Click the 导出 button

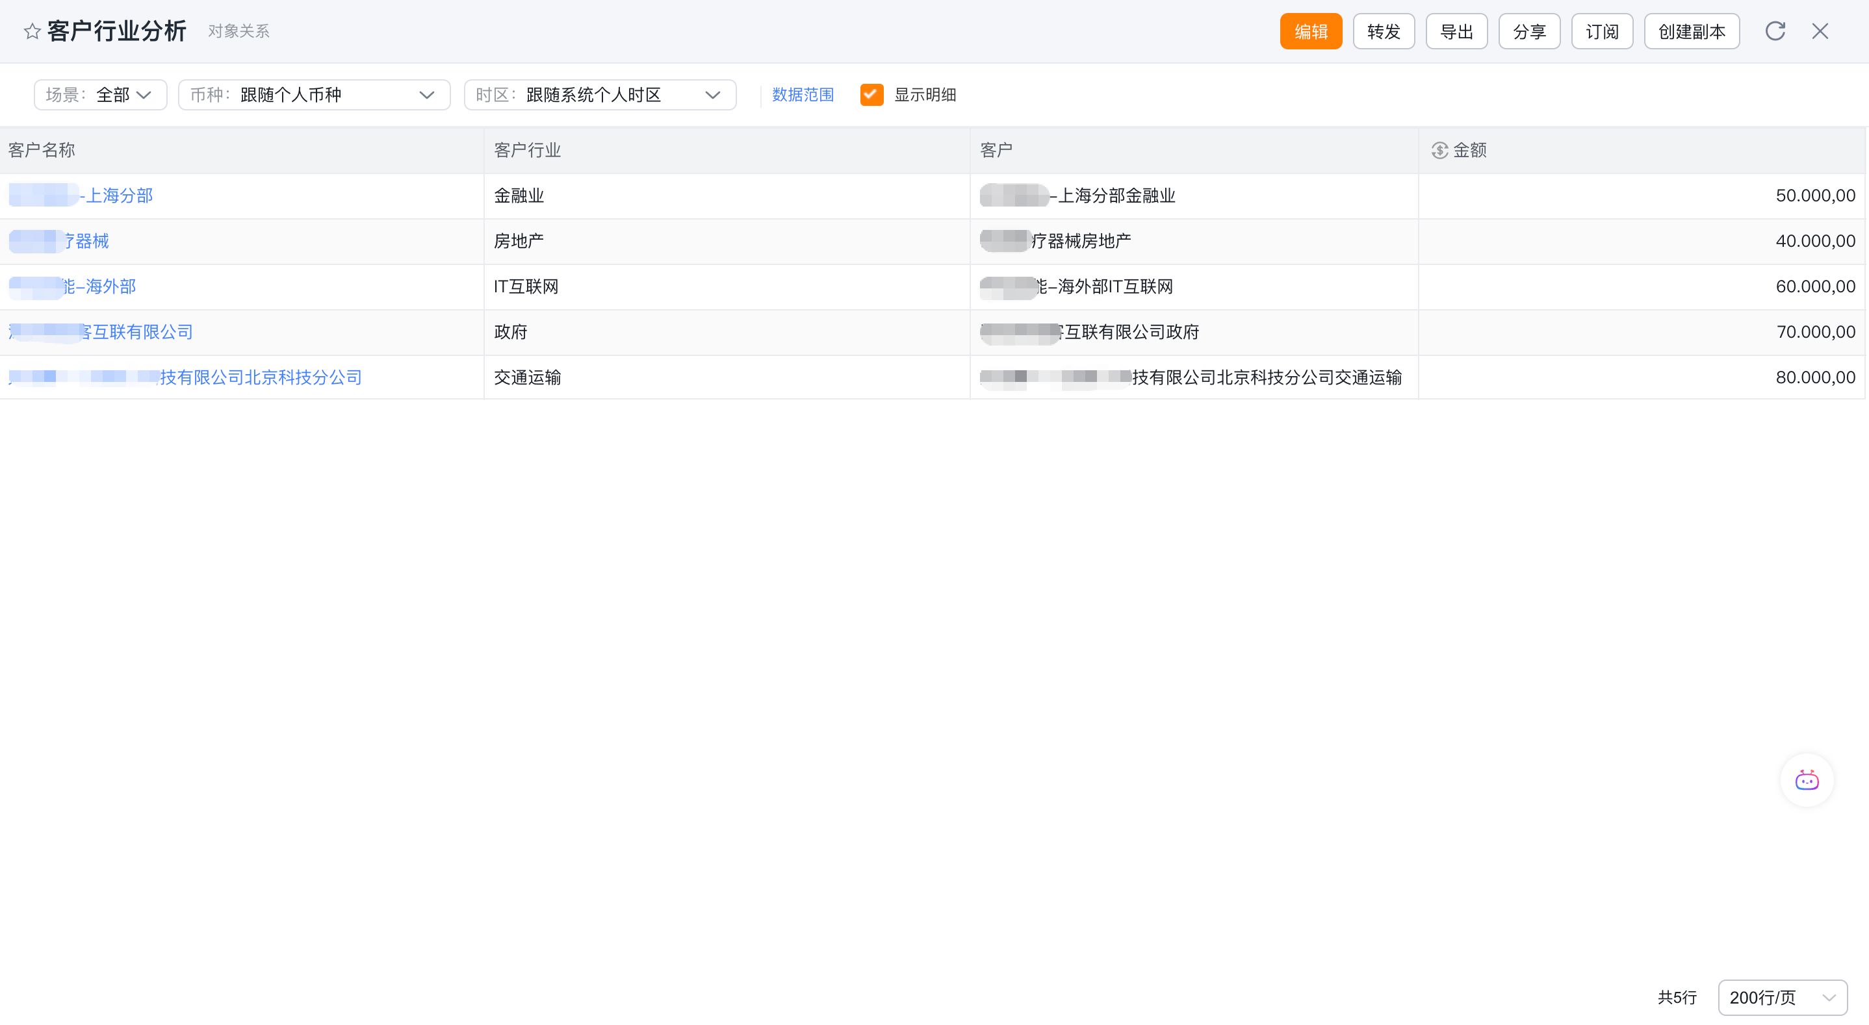pyautogui.click(x=1456, y=31)
